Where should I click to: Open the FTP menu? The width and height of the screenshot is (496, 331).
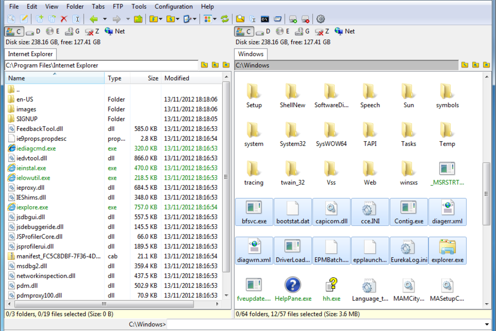[x=118, y=6]
